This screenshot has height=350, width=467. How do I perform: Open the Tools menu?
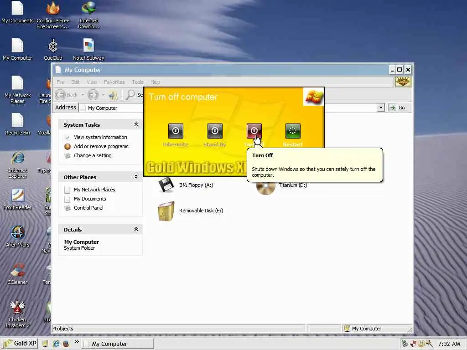click(138, 82)
